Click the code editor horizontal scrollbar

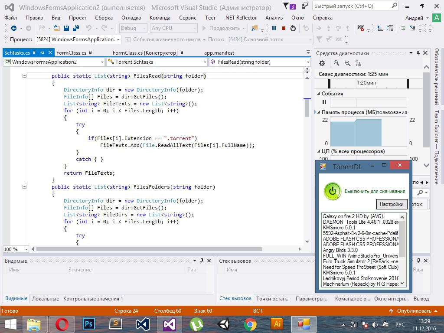(149, 249)
